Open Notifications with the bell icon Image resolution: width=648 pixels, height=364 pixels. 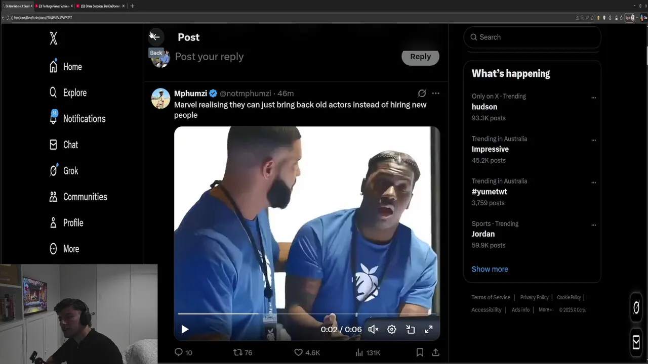point(77,118)
